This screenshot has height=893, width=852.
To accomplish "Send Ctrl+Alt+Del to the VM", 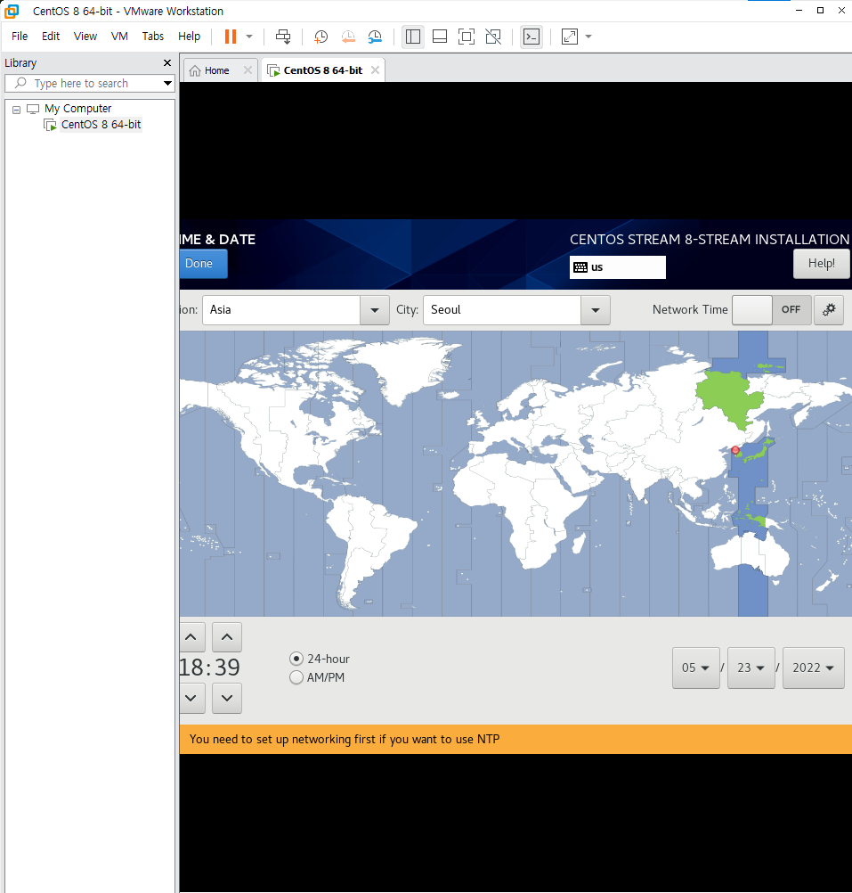I will coord(283,37).
